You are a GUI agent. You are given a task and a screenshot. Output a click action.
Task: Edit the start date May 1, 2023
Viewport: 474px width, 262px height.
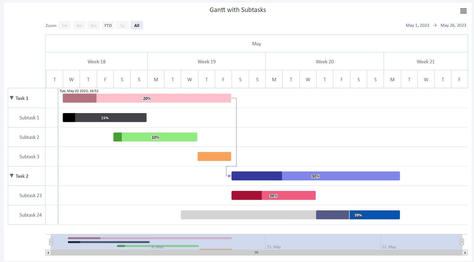[x=417, y=25]
